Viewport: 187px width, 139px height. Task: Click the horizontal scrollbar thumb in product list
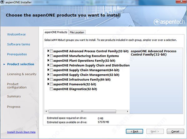coord(82,111)
